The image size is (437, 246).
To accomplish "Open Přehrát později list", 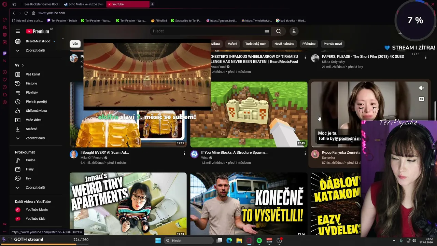I will coord(36,101).
